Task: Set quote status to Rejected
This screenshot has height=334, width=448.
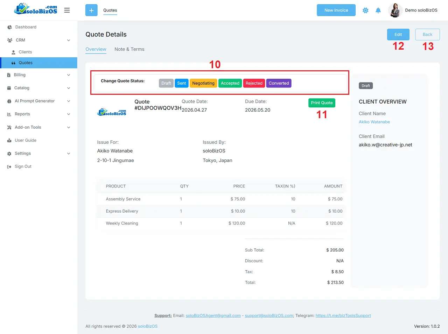Action: [x=254, y=83]
